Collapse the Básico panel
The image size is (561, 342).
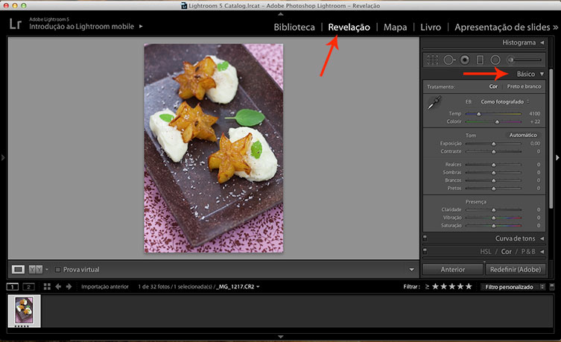tap(542, 75)
